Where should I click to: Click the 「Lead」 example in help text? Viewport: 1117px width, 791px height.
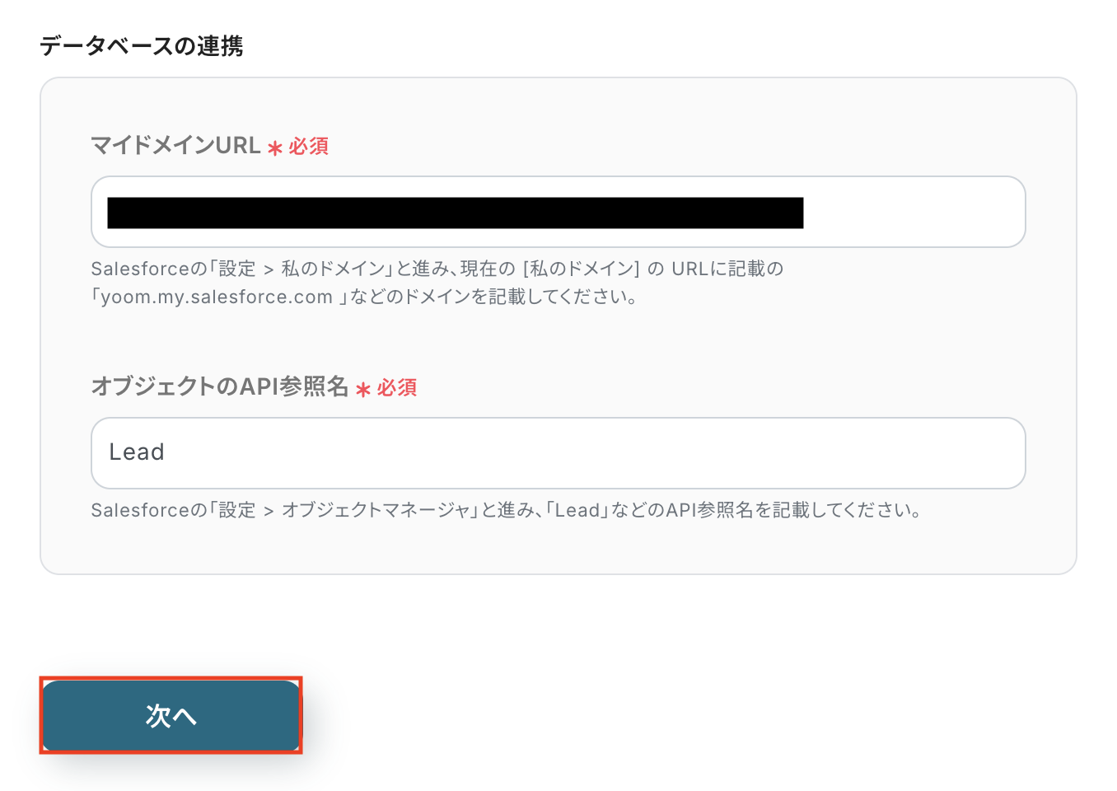(x=577, y=510)
